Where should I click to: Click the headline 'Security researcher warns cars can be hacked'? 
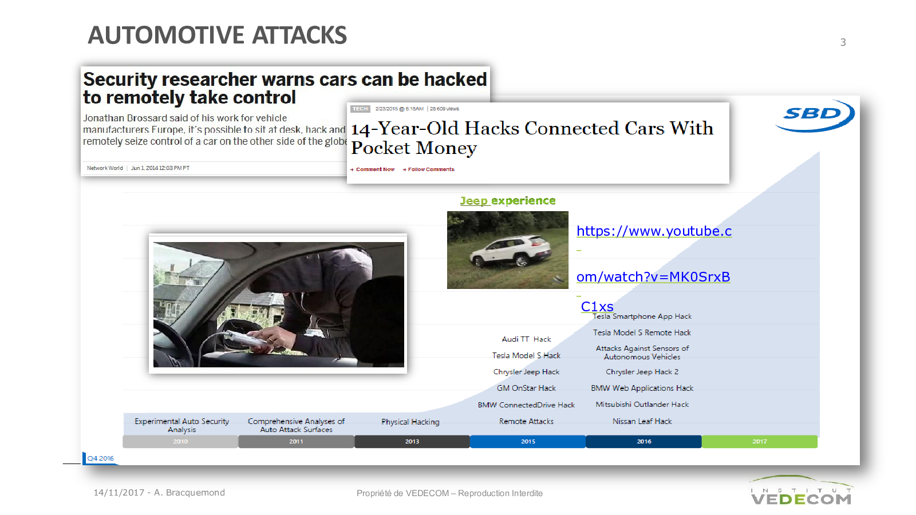(x=285, y=88)
